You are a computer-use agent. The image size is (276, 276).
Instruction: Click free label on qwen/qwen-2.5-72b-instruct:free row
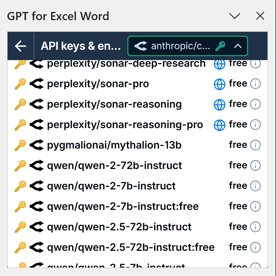238,246
